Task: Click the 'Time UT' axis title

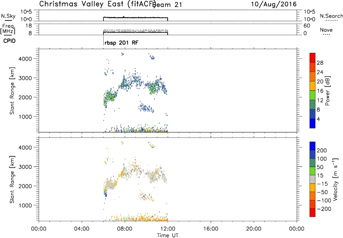Action: [168, 235]
